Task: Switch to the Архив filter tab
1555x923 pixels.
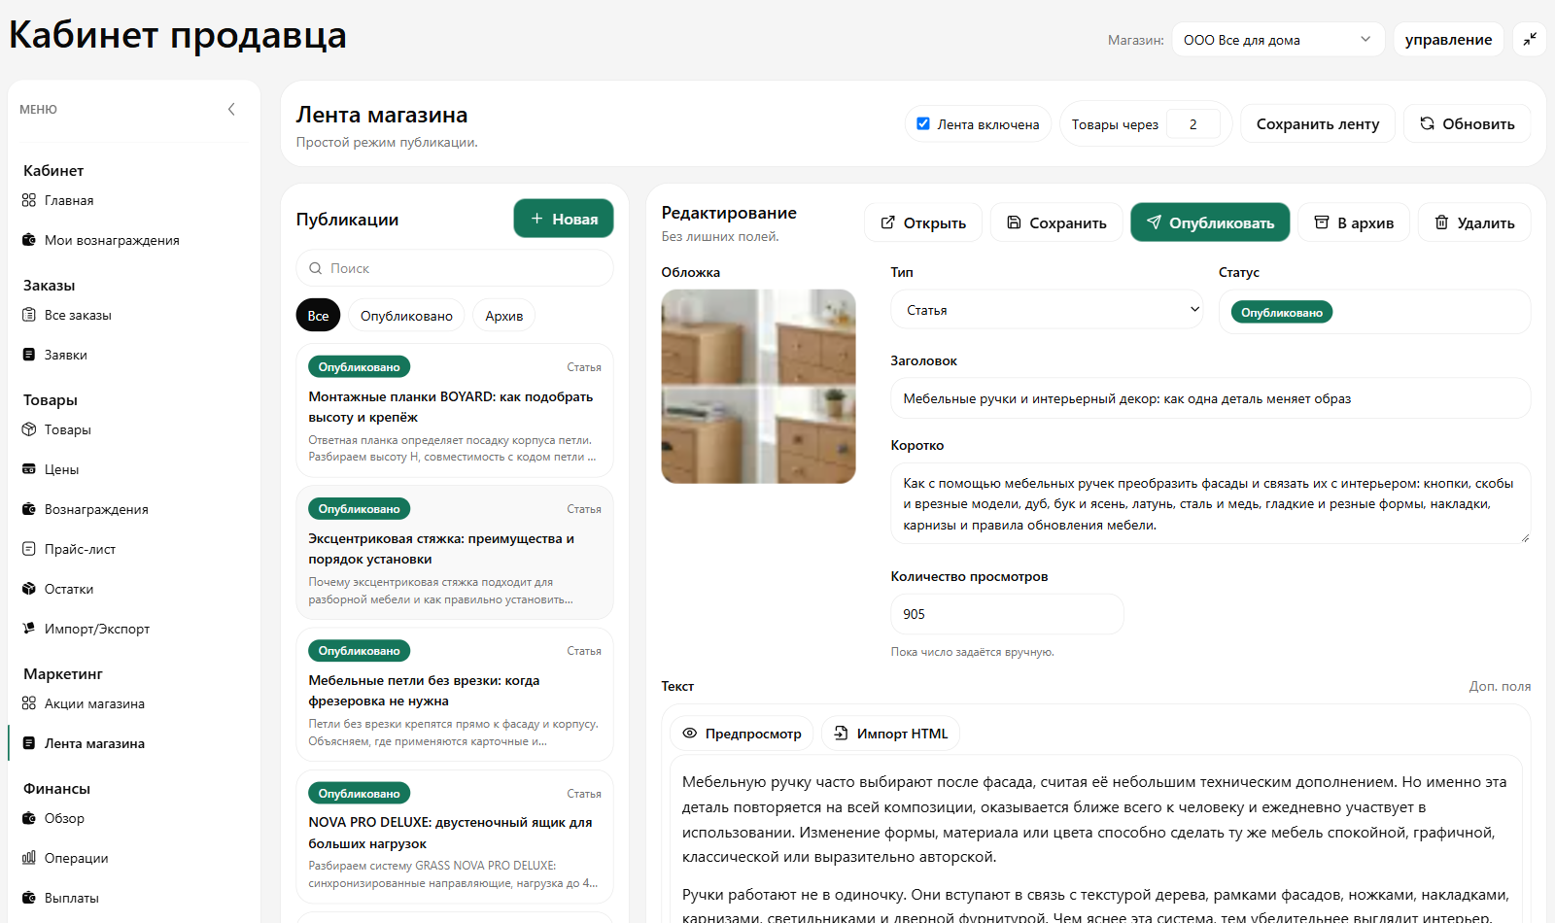Action: tap(503, 316)
